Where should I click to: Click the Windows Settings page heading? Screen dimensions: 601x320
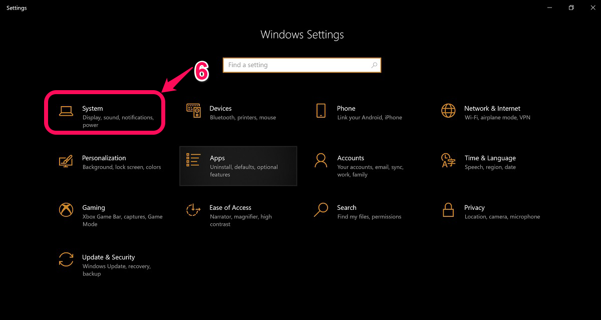point(303,35)
